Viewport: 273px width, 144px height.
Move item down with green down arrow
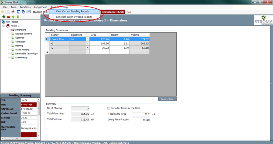point(18,17)
